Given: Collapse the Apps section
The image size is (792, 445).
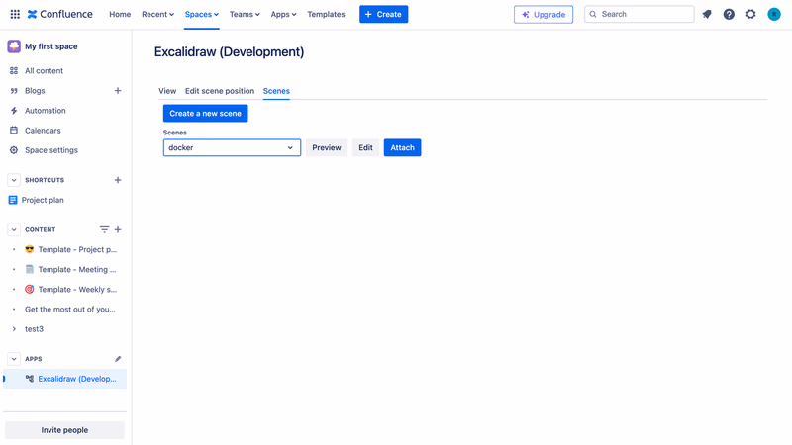Looking at the screenshot, I should coord(14,359).
